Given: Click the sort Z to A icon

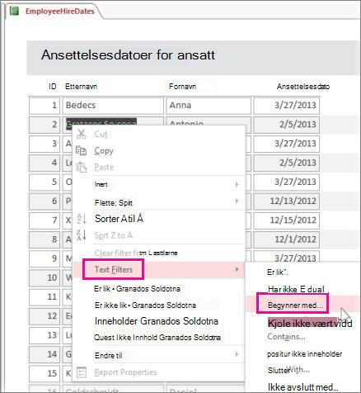Looking at the screenshot, I should coord(82,235).
